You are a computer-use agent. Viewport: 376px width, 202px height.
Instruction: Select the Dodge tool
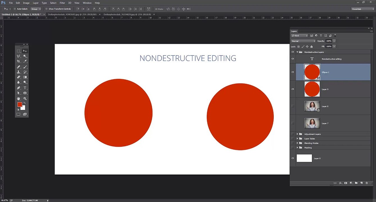pyautogui.click(x=25, y=82)
